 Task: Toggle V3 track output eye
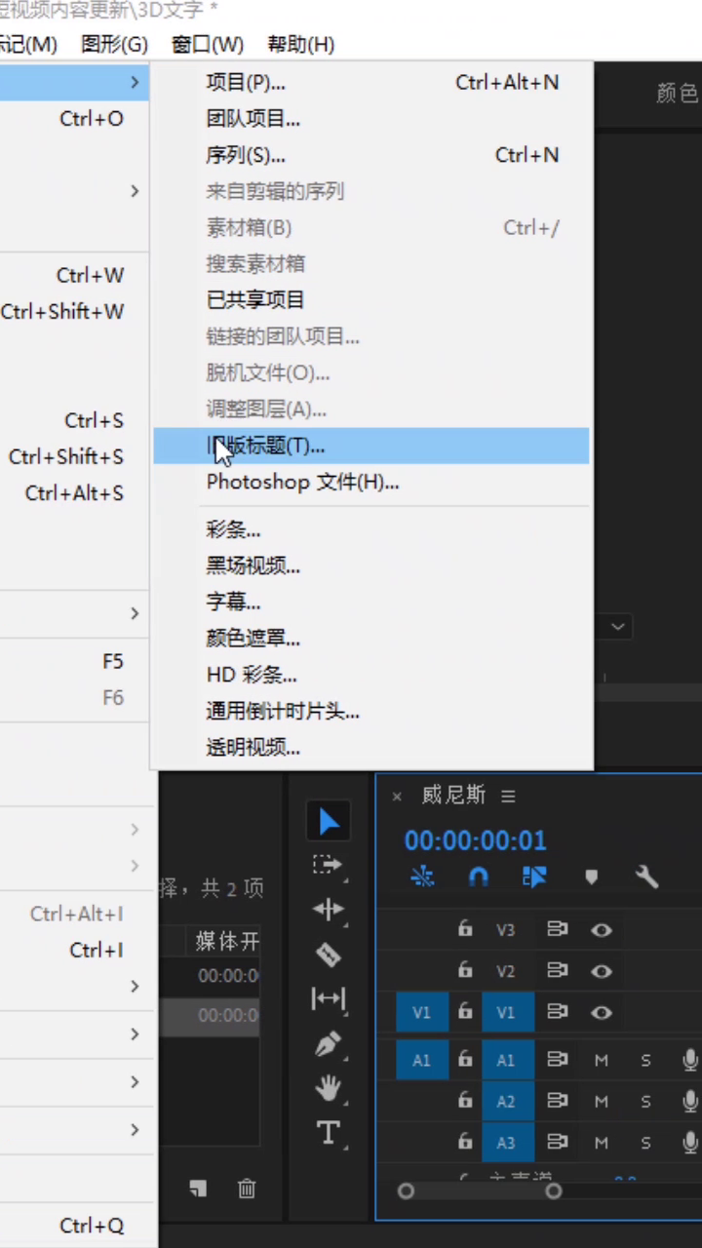click(602, 930)
